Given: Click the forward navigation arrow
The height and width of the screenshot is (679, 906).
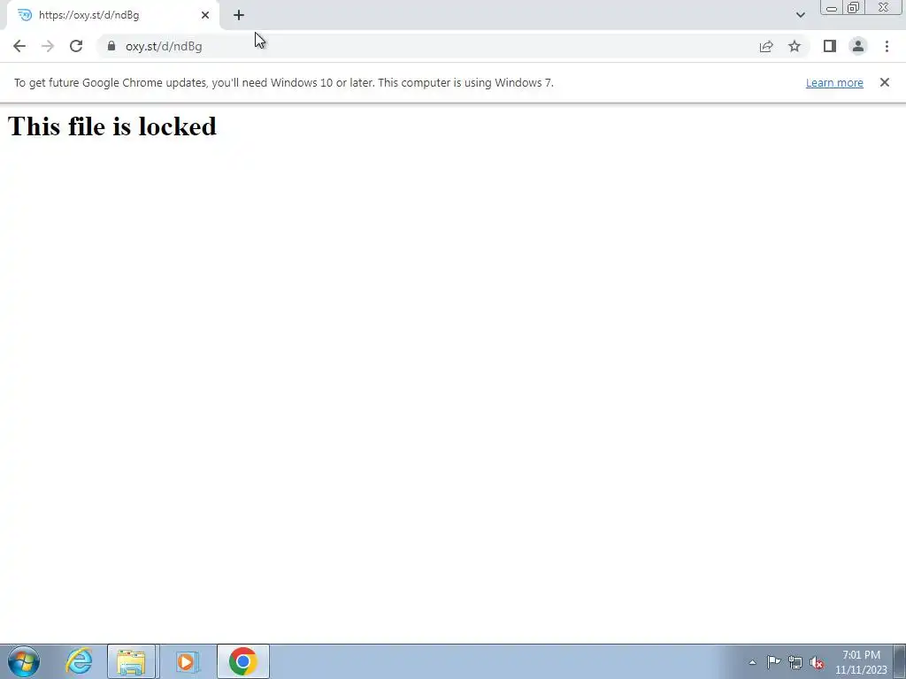Looking at the screenshot, I should click(48, 46).
